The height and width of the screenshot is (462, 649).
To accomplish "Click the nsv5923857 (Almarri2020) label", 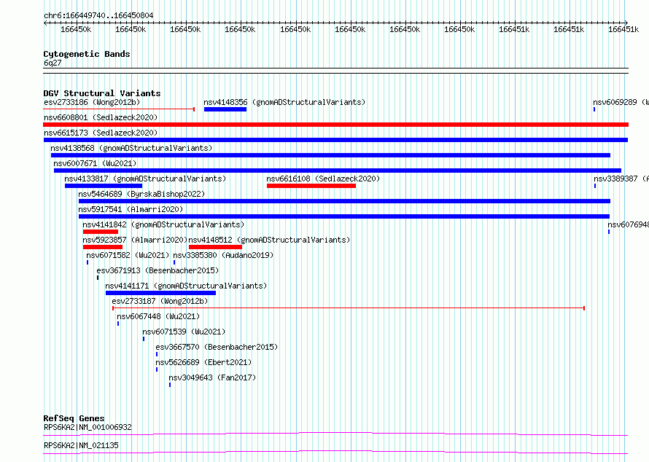I will [x=135, y=240].
